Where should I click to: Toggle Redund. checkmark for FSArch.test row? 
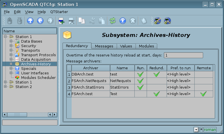point(156,94)
